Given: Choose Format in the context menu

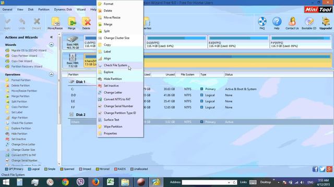Looking at the screenshot, I should pos(120,4).
